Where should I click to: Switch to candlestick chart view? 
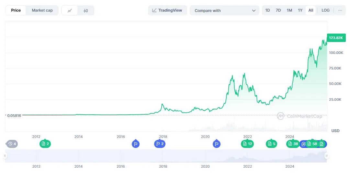86,10
